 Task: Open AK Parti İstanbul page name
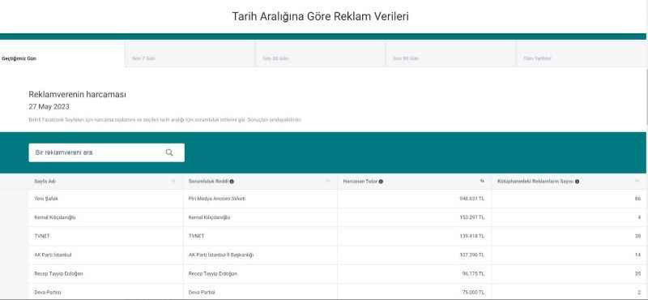(53, 255)
